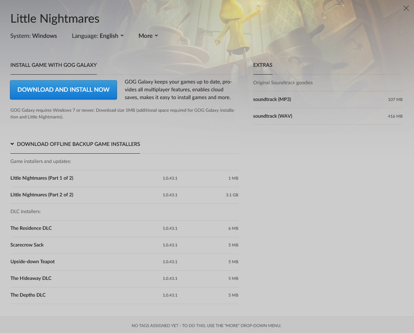Click version 1.0.43.1 of Part 2 installer
Image resolution: width=414 pixels, height=333 pixels.
tap(170, 195)
